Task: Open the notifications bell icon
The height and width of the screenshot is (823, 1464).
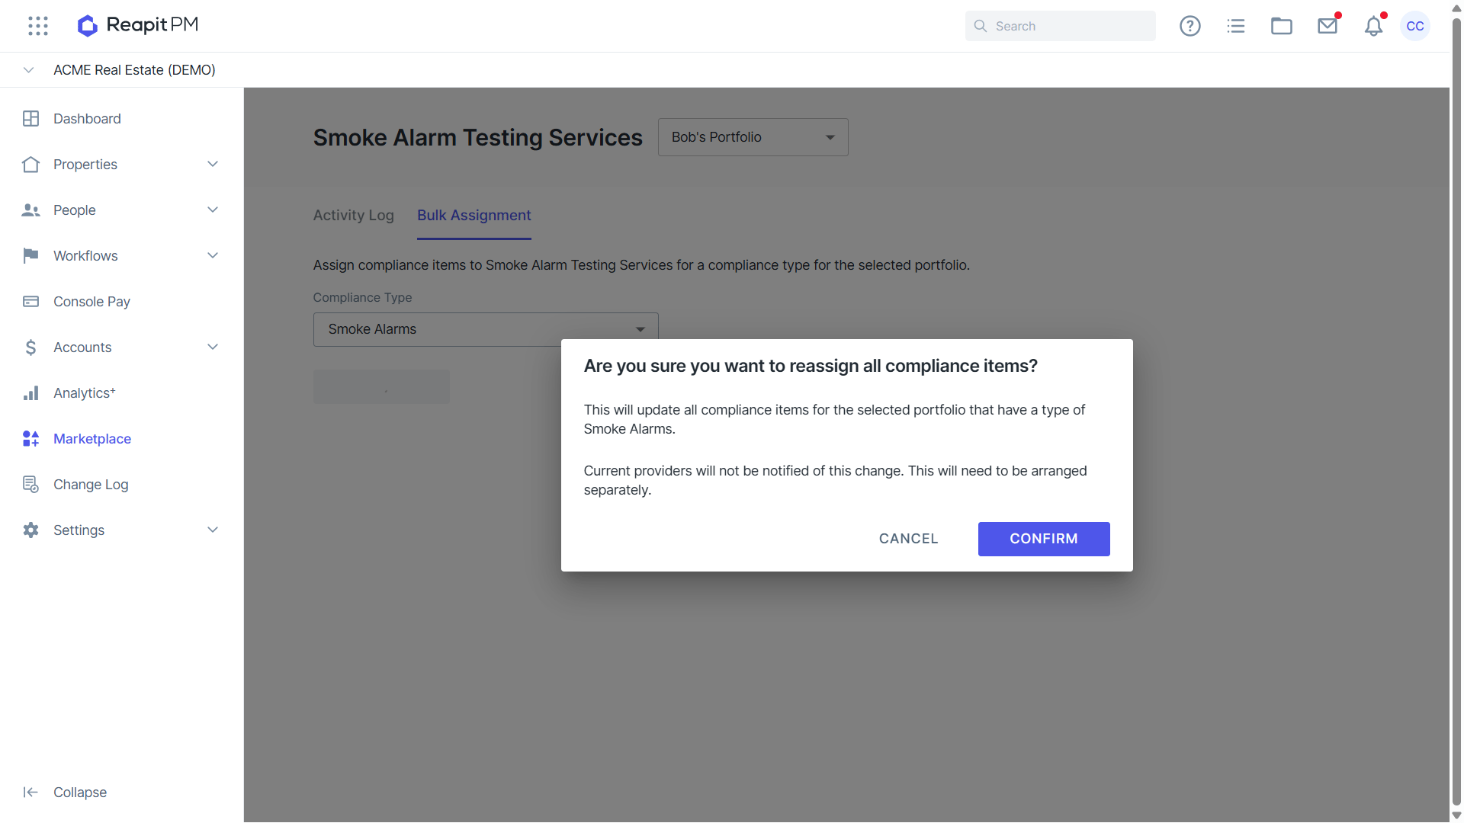Action: 1373,26
